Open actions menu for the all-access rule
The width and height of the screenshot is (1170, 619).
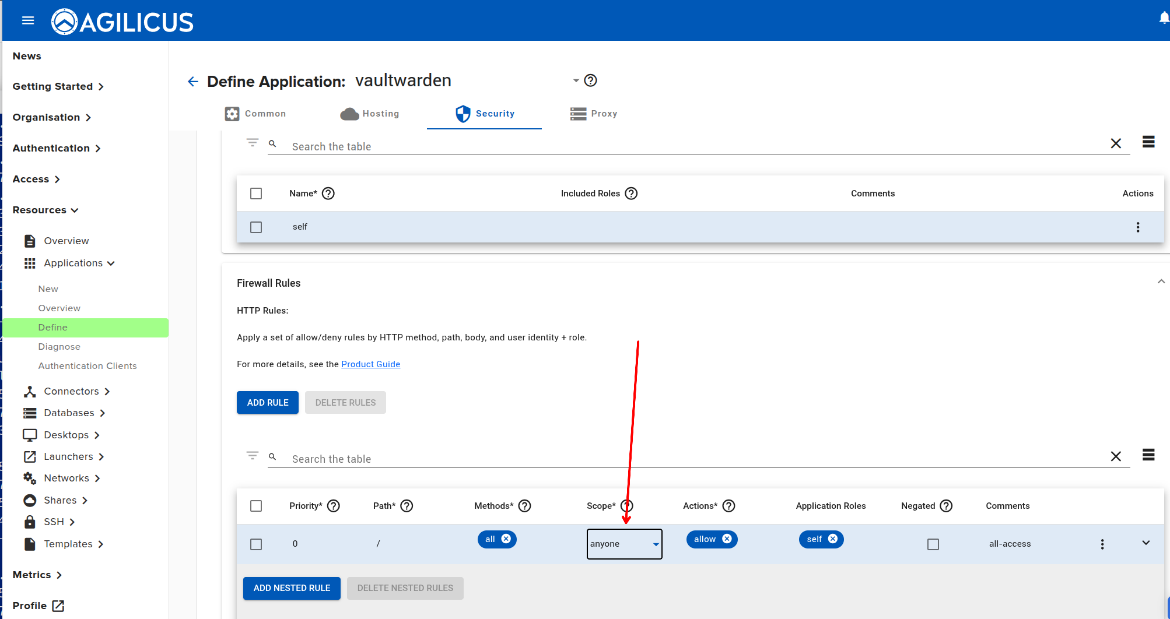click(x=1102, y=544)
